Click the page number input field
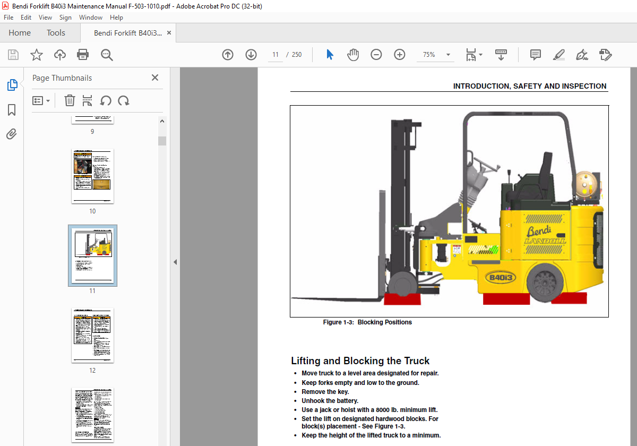637x446 pixels. pyautogui.click(x=276, y=55)
